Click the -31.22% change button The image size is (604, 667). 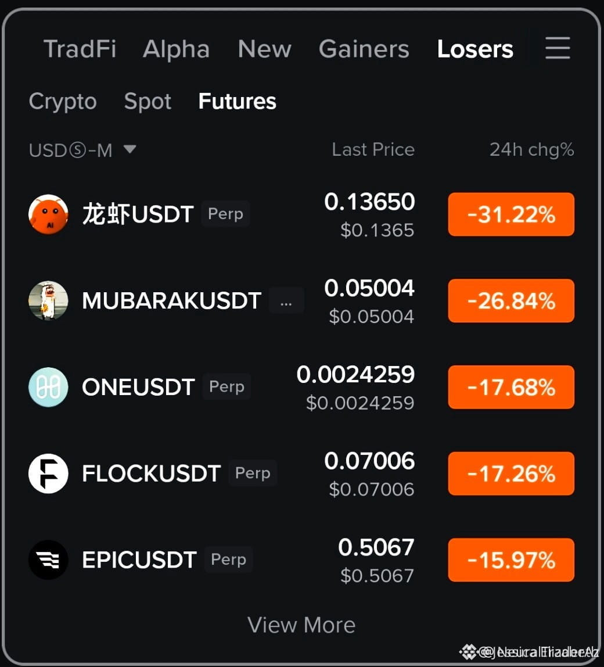click(511, 214)
